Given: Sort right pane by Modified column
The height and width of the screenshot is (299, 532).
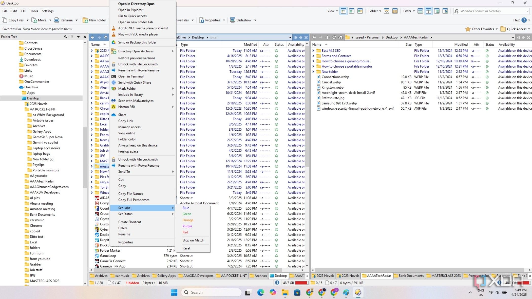Looking at the screenshot, I should click(461, 45).
